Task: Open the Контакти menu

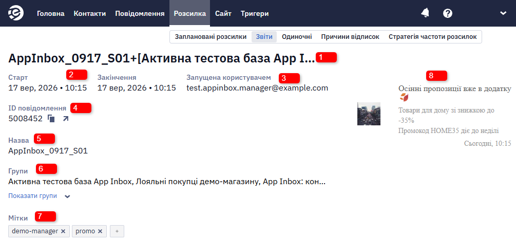Action: (x=90, y=13)
